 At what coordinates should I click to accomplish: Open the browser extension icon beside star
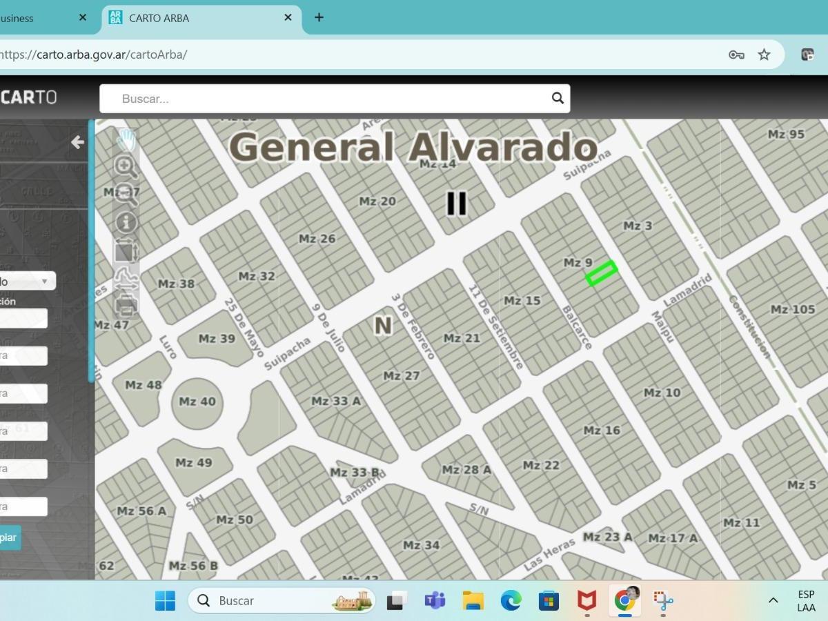pos(807,55)
